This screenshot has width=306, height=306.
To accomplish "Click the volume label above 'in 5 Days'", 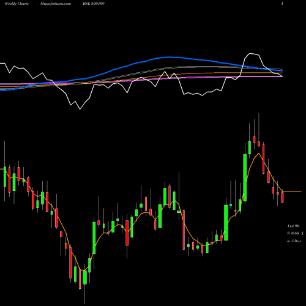I will coord(295,233).
